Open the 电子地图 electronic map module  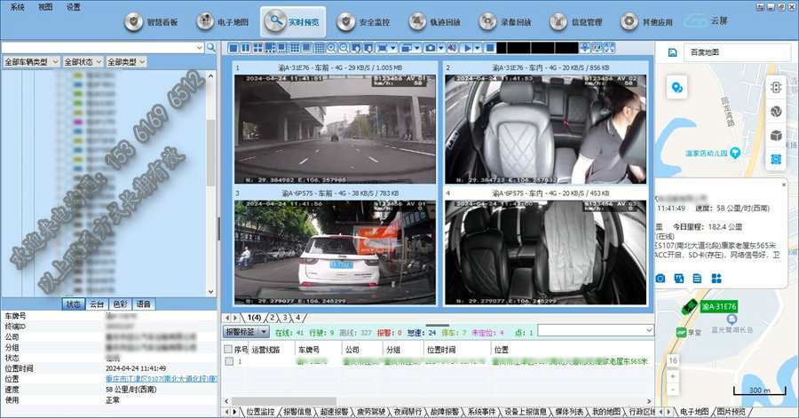pos(223,21)
